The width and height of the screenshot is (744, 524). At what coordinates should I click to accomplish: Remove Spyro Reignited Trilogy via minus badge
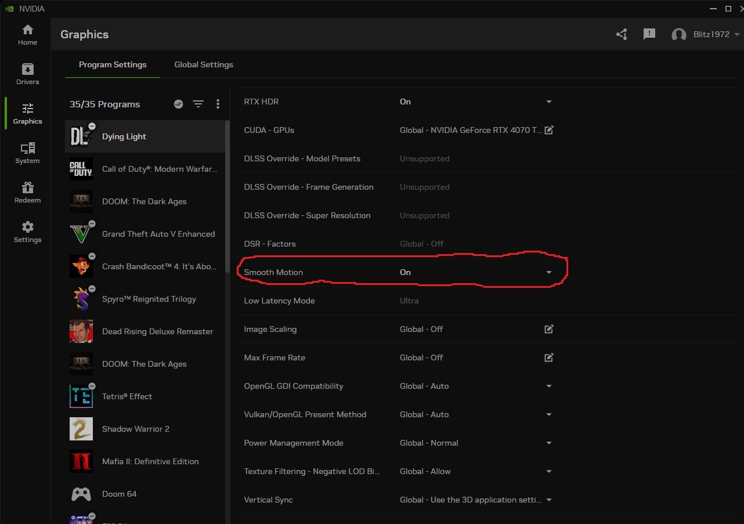coord(92,288)
